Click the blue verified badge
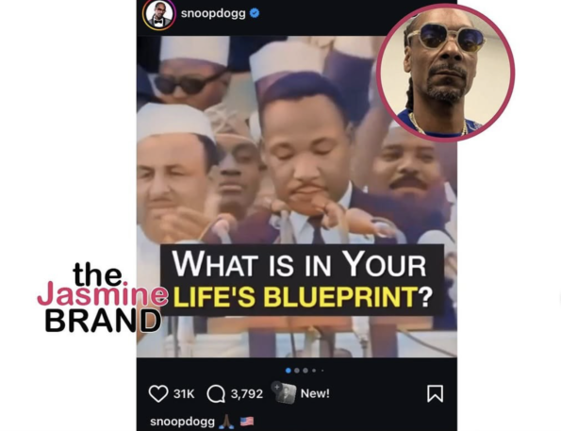The image size is (561, 431). pos(255,13)
